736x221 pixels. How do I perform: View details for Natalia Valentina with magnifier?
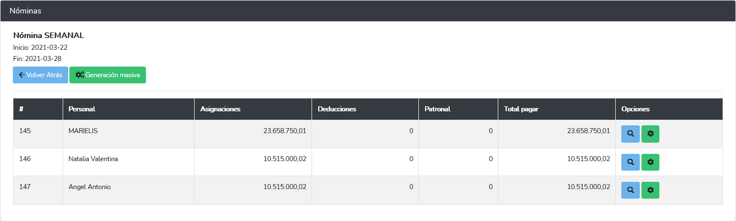tap(630, 162)
